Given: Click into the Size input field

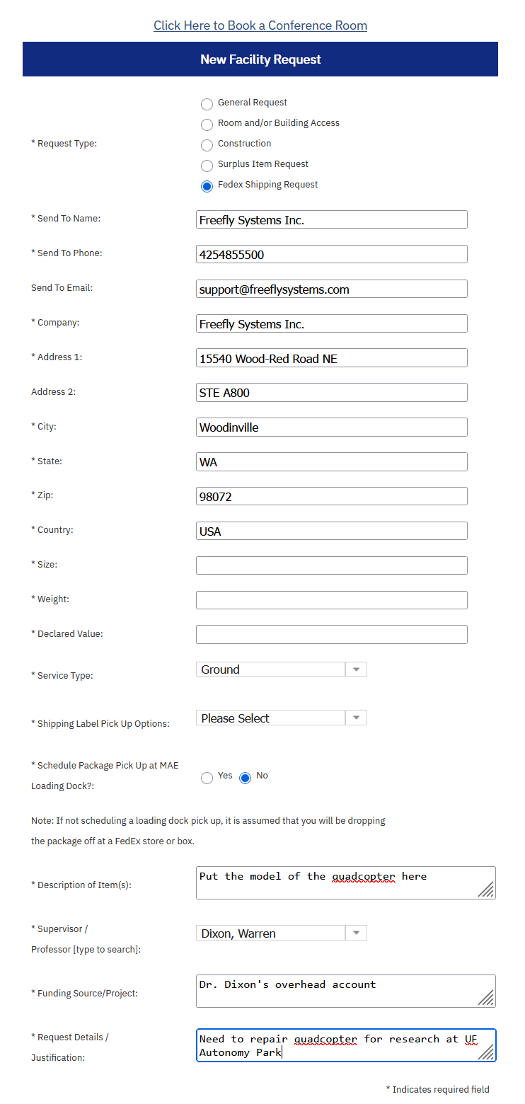Looking at the screenshot, I should pyautogui.click(x=332, y=565).
